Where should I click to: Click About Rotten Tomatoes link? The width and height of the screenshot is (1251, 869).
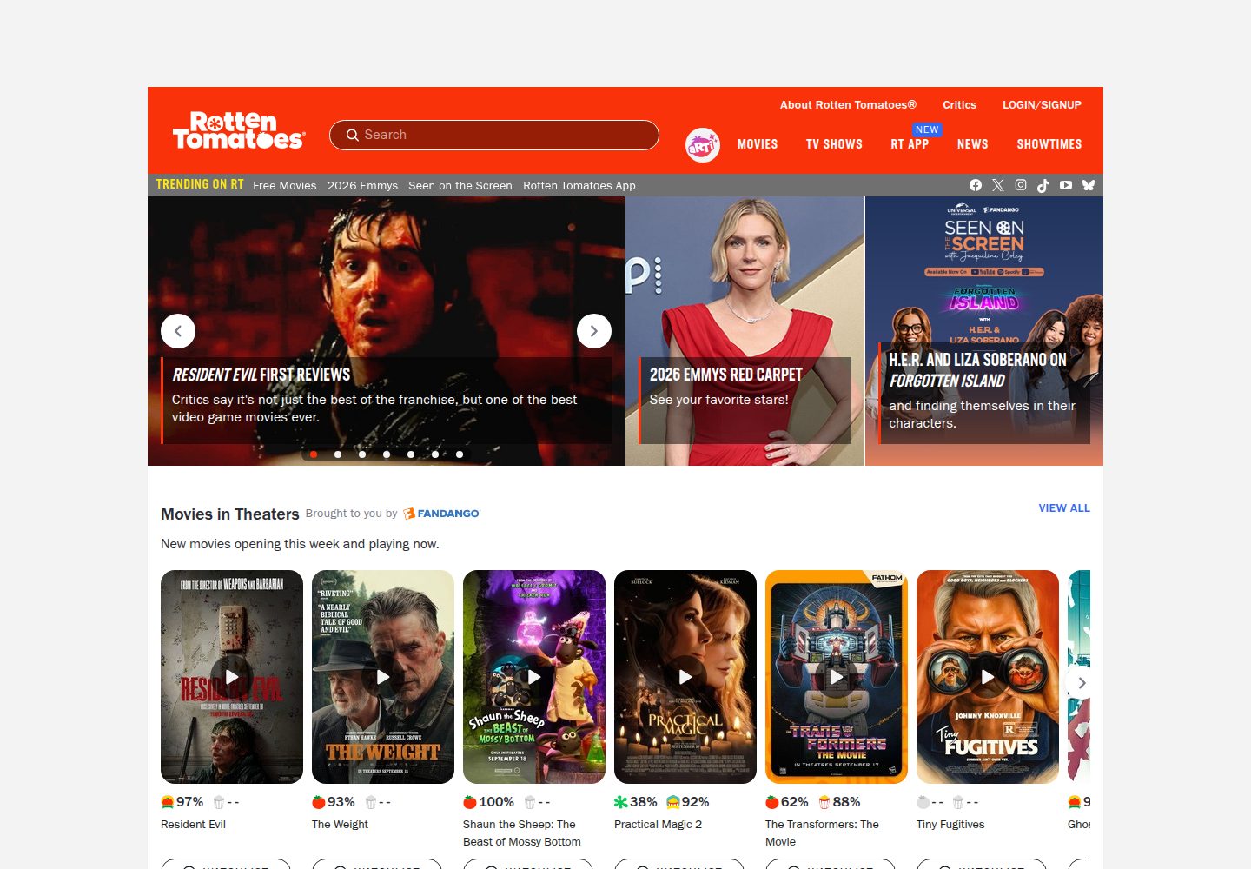click(848, 105)
